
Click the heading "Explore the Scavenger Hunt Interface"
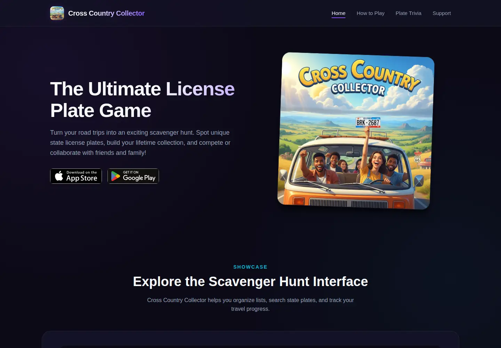(x=250, y=282)
